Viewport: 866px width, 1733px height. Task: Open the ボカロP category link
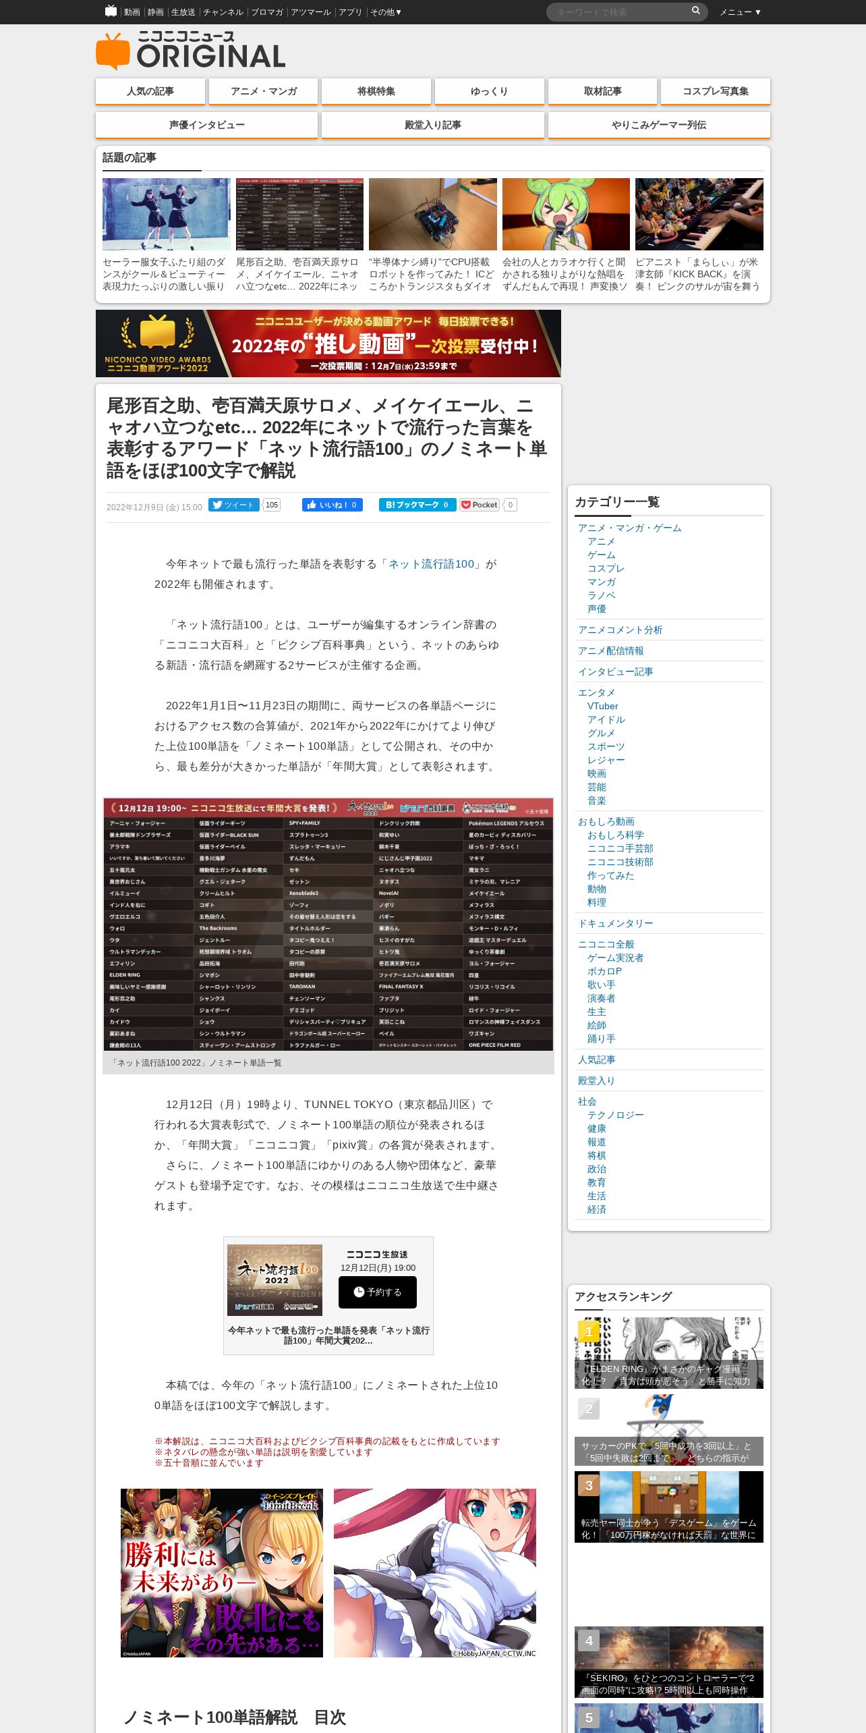(x=605, y=971)
